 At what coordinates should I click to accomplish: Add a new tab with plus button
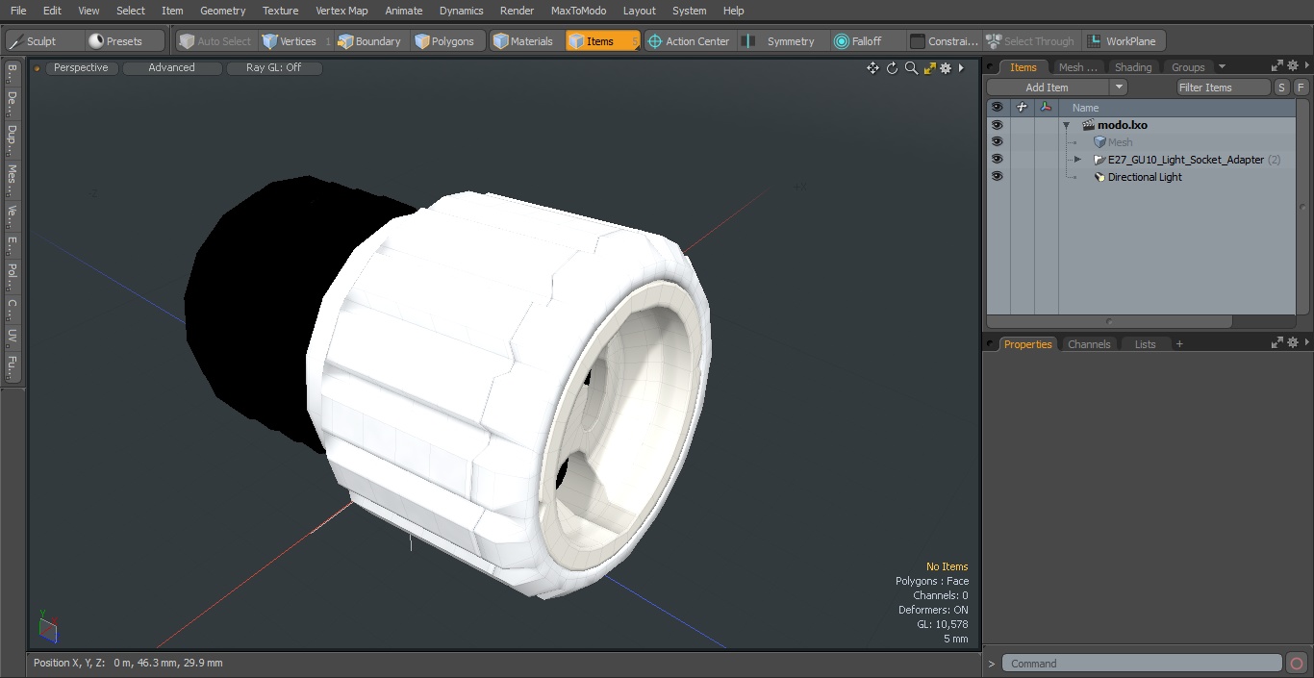pyautogui.click(x=1179, y=344)
